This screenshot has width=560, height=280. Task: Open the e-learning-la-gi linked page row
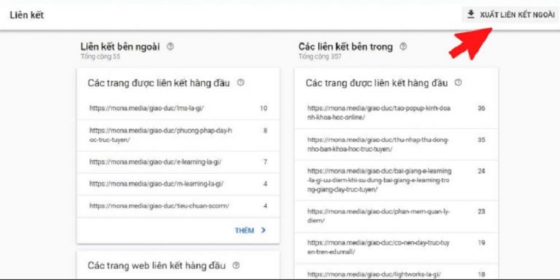pos(179,162)
